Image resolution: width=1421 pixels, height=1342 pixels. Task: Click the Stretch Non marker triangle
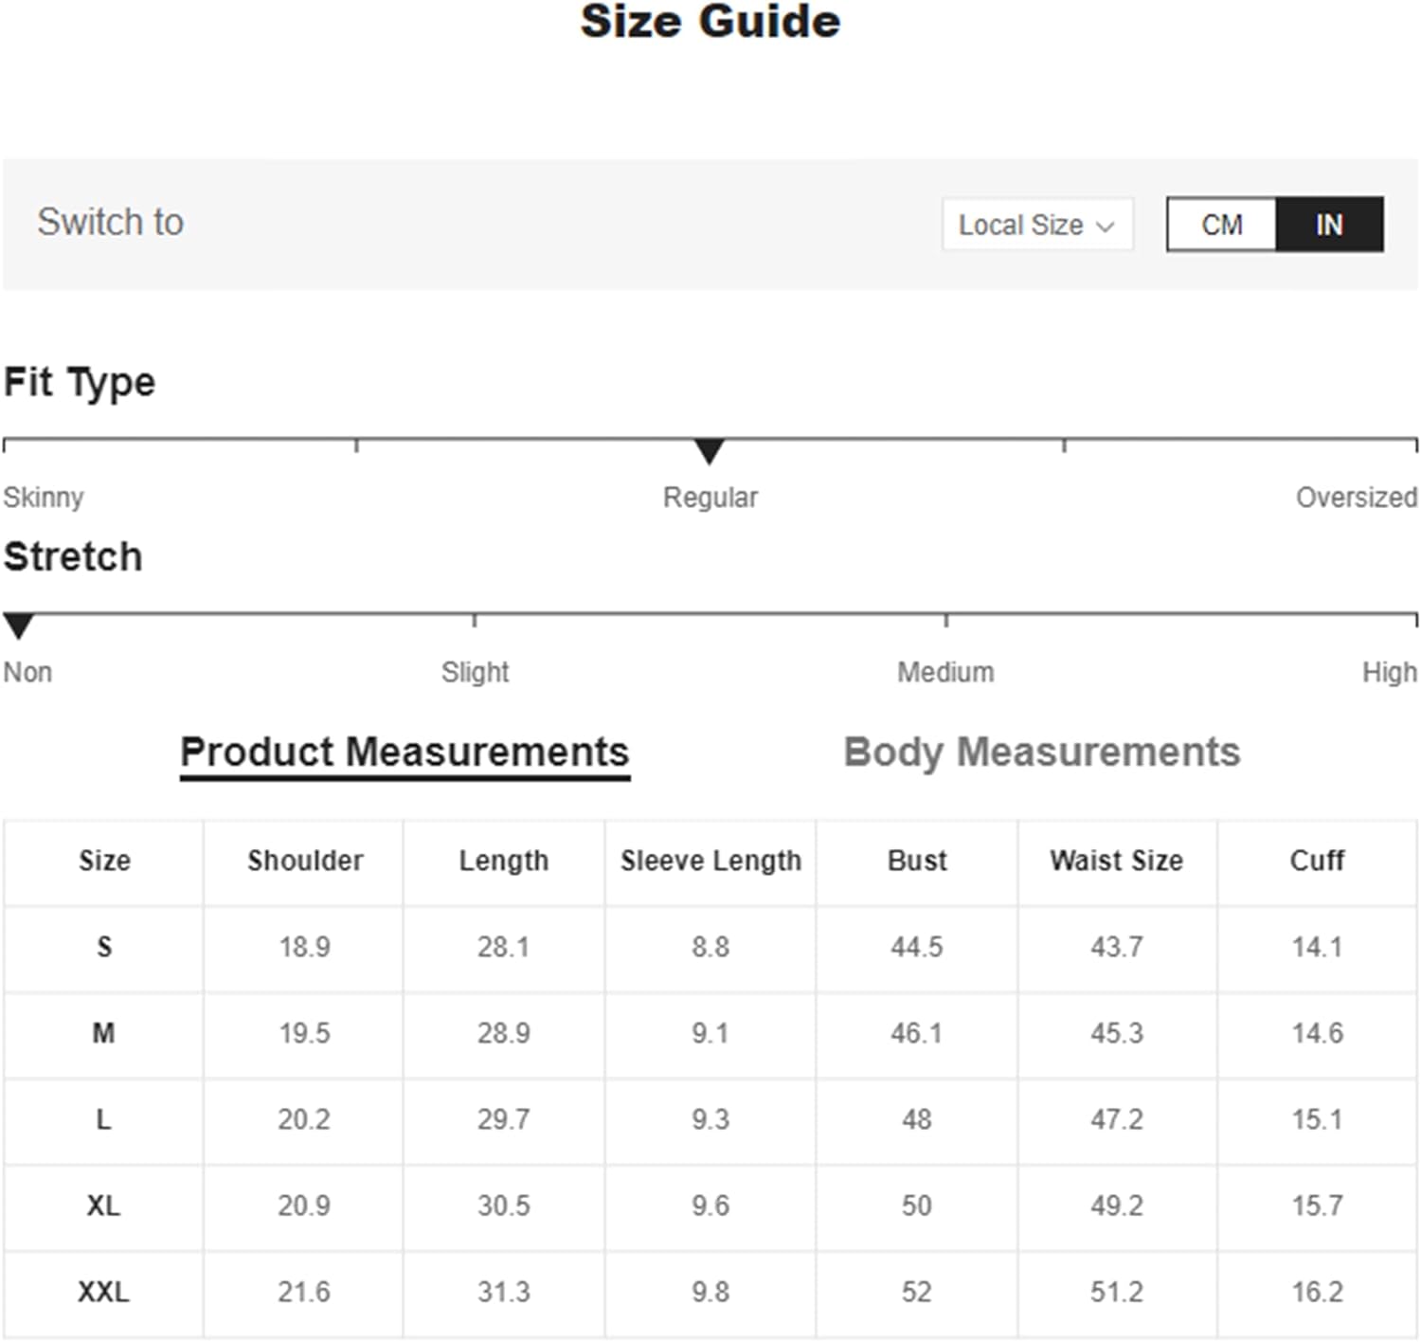click(18, 626)
